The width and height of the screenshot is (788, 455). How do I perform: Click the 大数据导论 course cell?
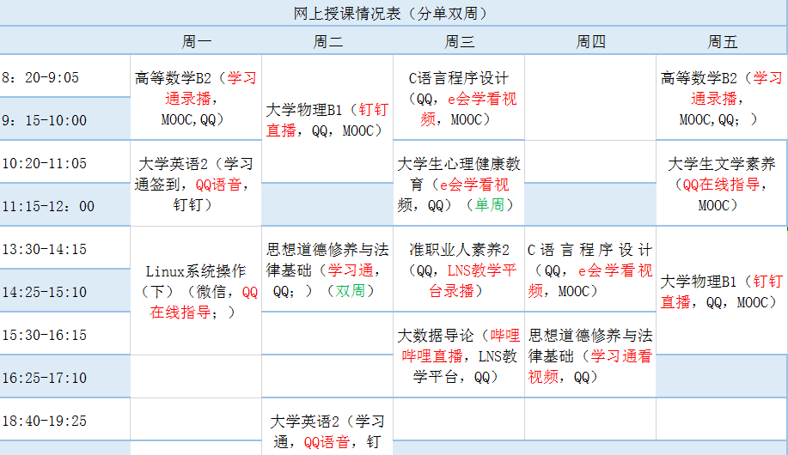tap(460, 355)
